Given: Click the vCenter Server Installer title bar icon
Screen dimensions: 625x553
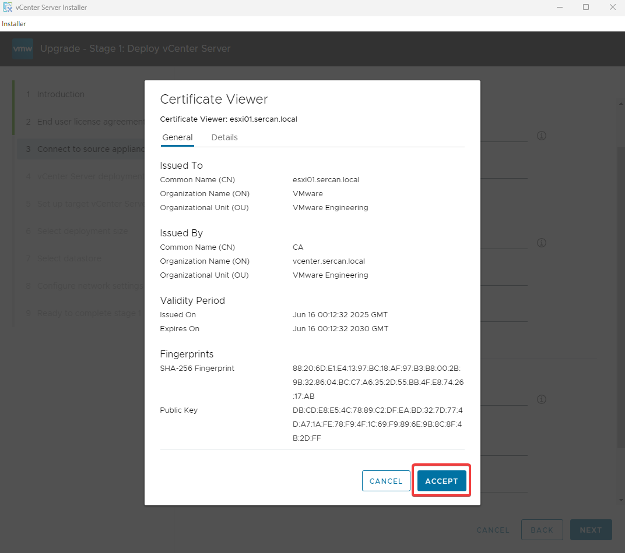Looking at the screenshot, I should click(8, 7).
